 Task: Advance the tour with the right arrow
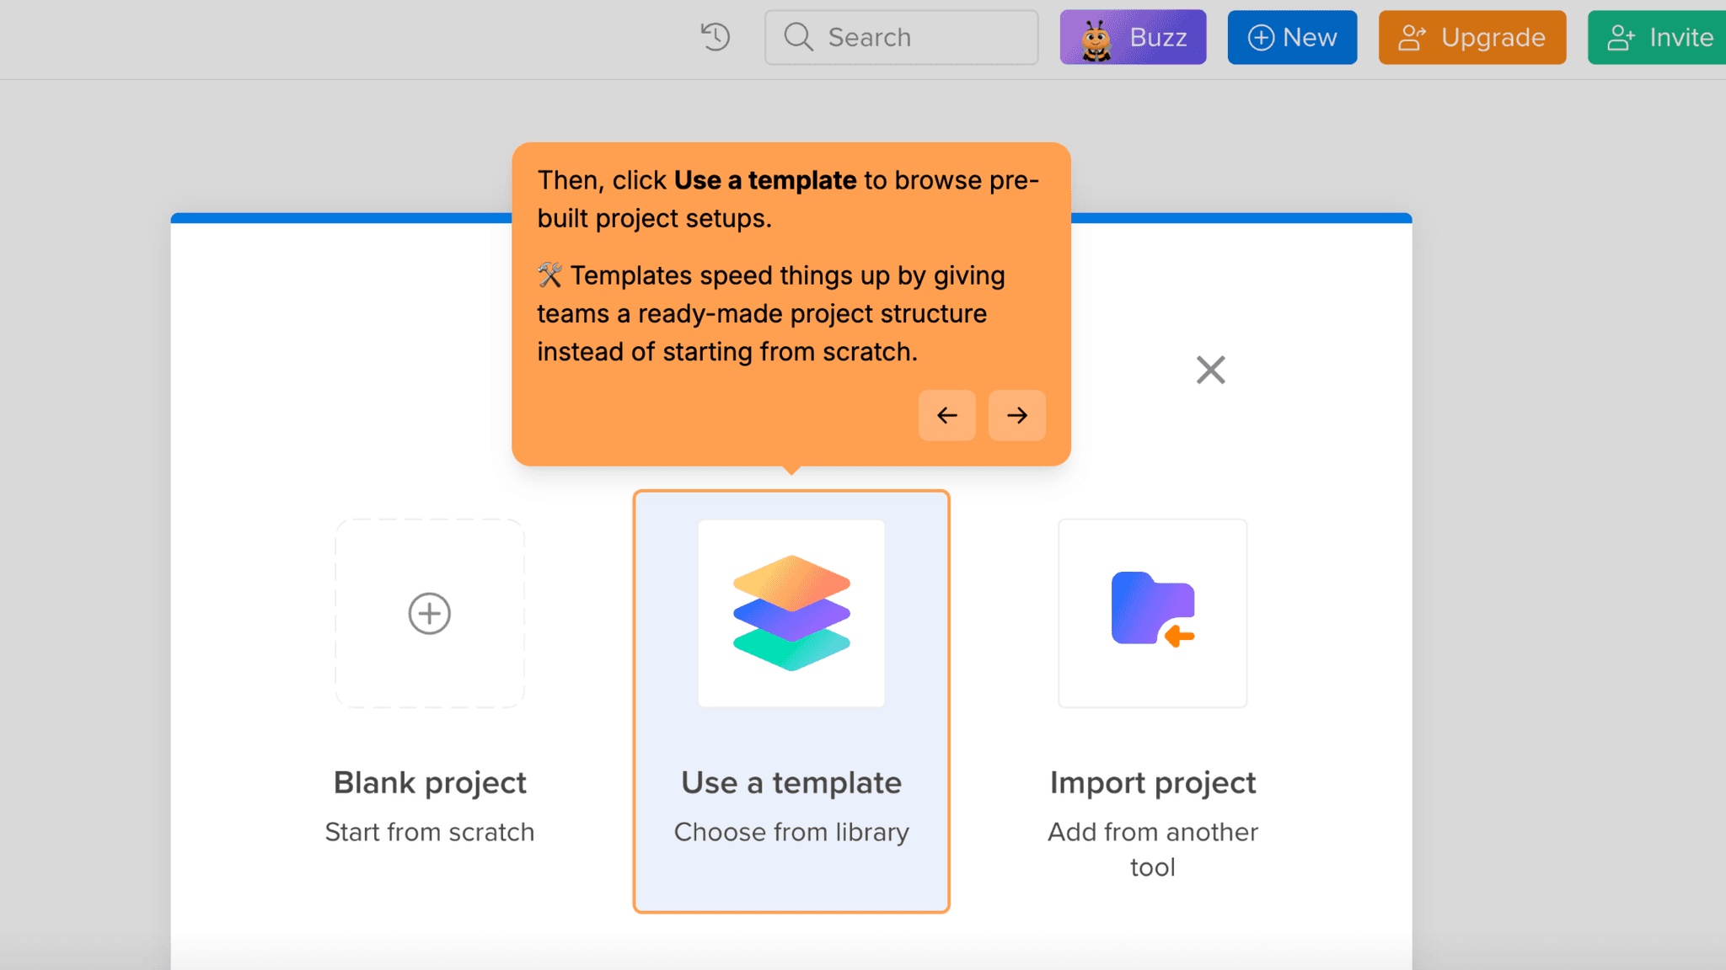click(x=1017, y=415)
